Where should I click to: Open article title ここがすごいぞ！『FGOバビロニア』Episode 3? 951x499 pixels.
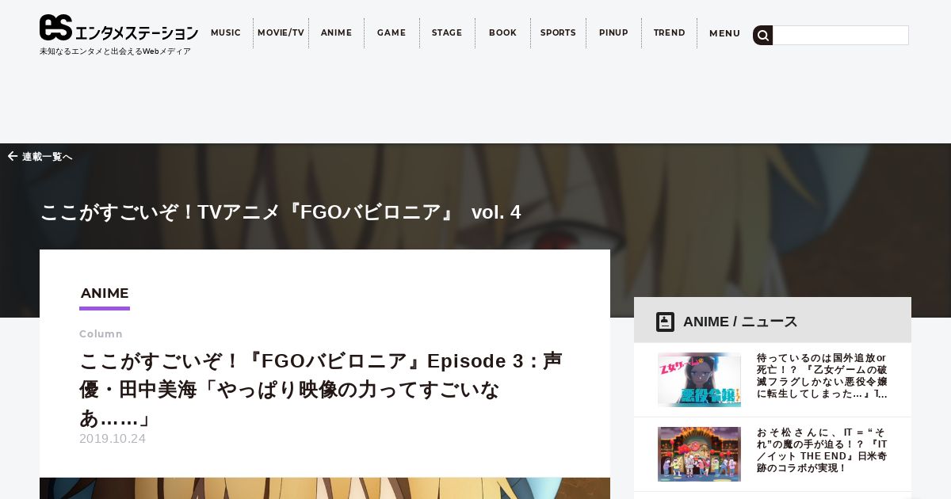pyautogui.click(x=321, y=389)
